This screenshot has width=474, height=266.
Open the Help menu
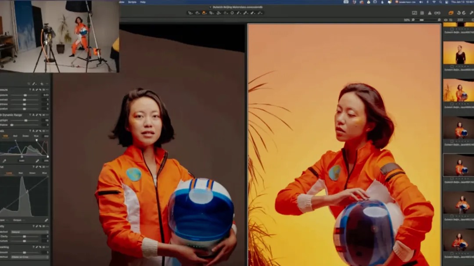point(143,2)
